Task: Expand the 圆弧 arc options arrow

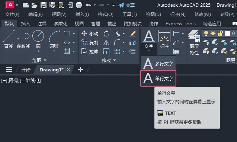Action: tap(54, 51)
